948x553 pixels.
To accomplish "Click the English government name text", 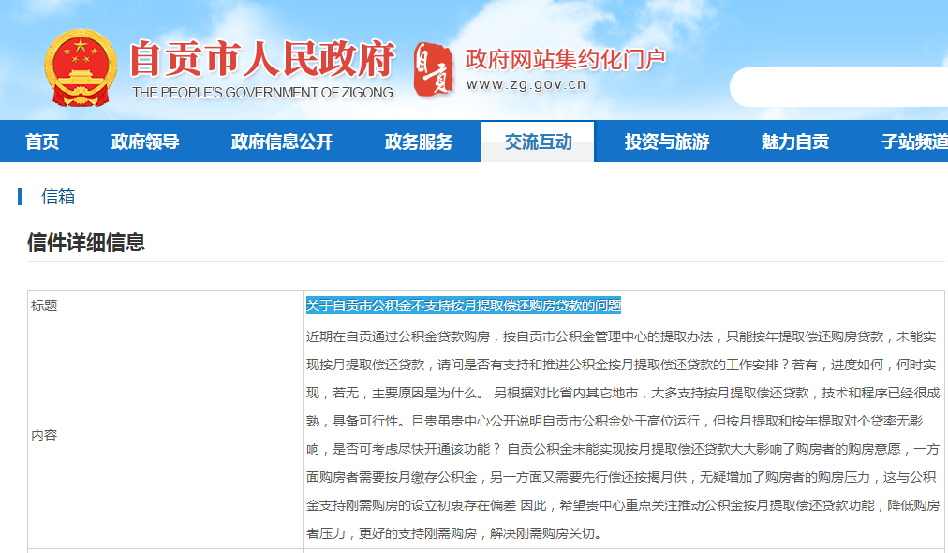I will click(262, 93).
